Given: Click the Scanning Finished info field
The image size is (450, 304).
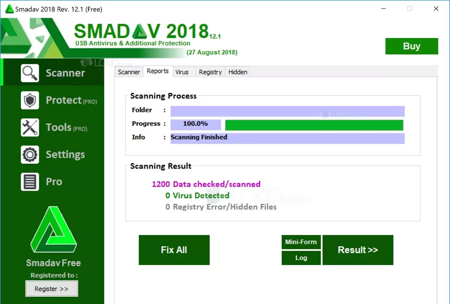Looking at the screenshot, I should [288, 138].
